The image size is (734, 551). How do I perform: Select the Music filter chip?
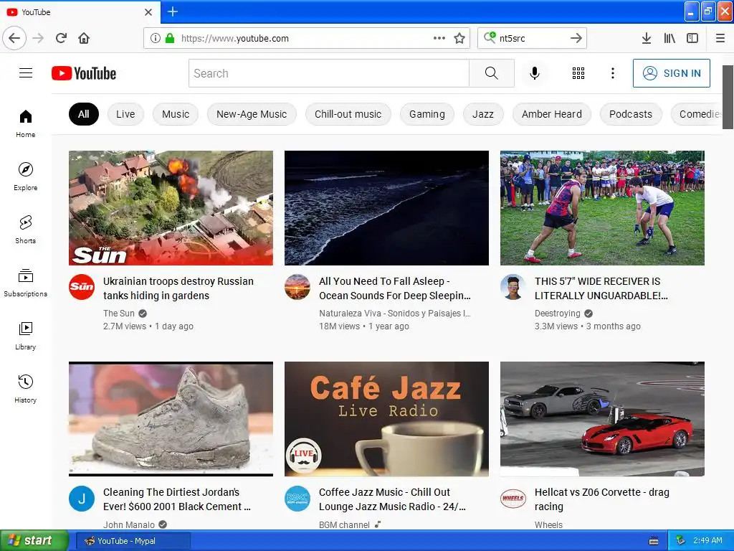tap(176, 114)
